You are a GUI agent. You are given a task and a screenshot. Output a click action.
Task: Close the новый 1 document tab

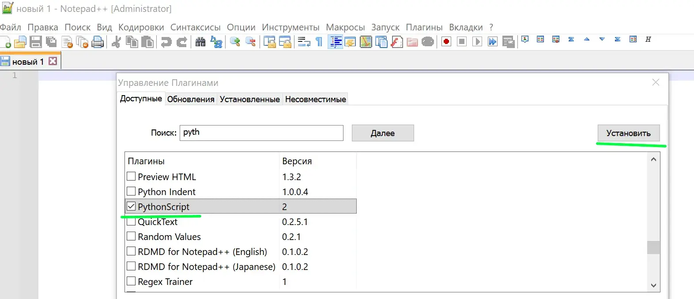click(x=53, y=61)
